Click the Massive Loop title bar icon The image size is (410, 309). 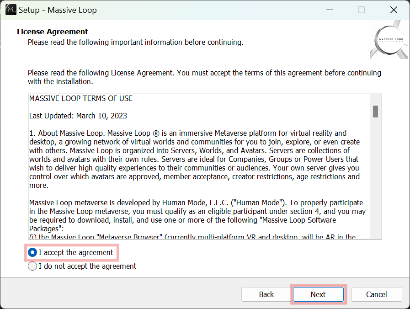(x=11, y=10)
